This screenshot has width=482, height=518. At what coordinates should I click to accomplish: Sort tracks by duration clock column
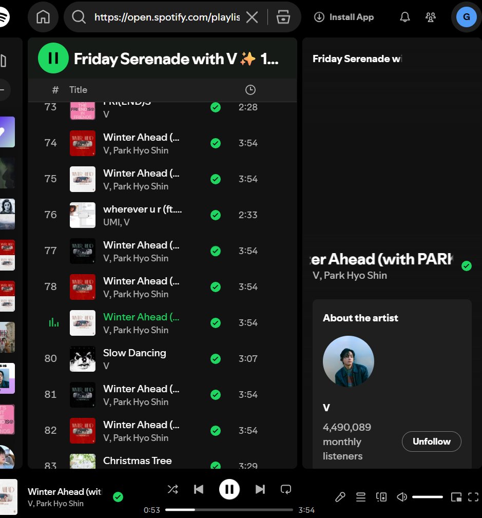click(250, 89)
